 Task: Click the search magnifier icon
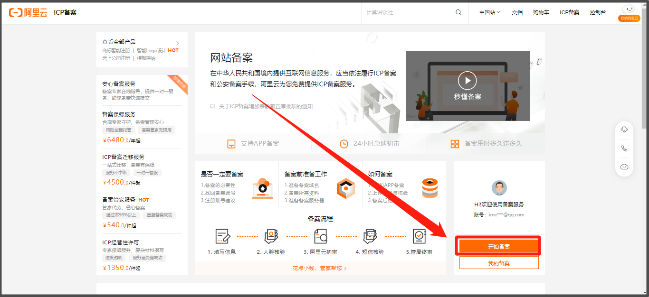point(458,12)
